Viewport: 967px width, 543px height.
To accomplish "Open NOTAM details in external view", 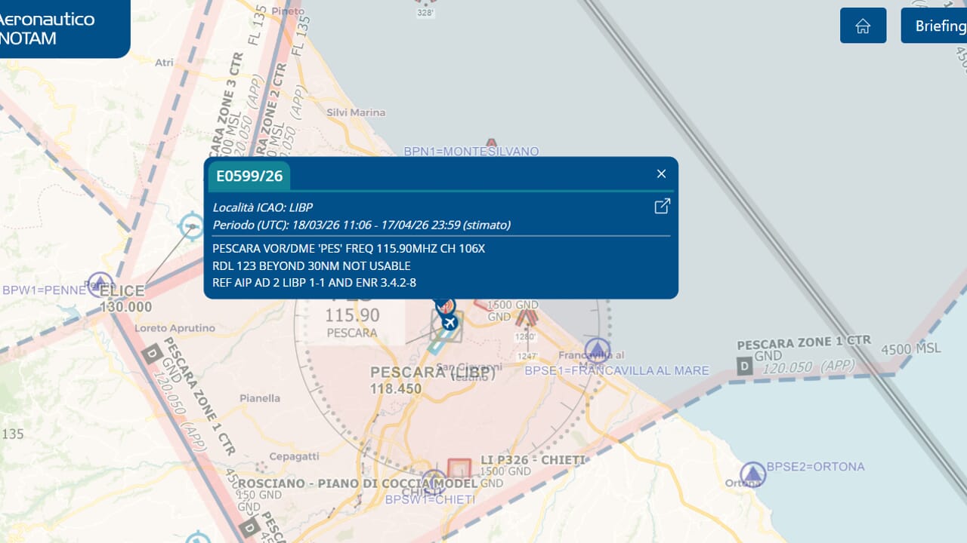I will (x=662, y=206).
